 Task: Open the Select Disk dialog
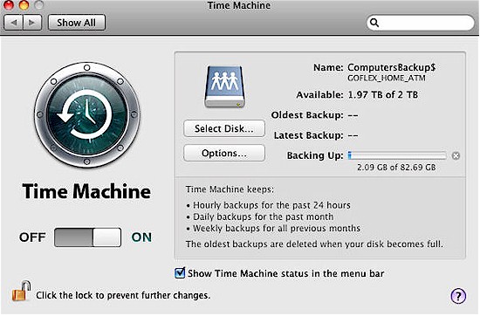[224, 128]
